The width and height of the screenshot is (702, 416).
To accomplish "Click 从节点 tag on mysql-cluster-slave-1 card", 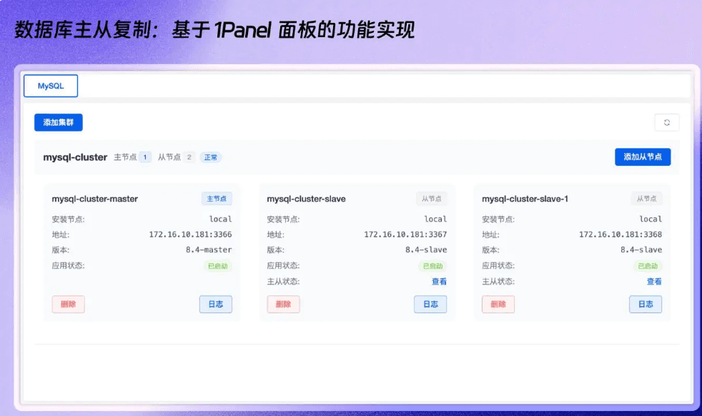I will coord(646,199).
